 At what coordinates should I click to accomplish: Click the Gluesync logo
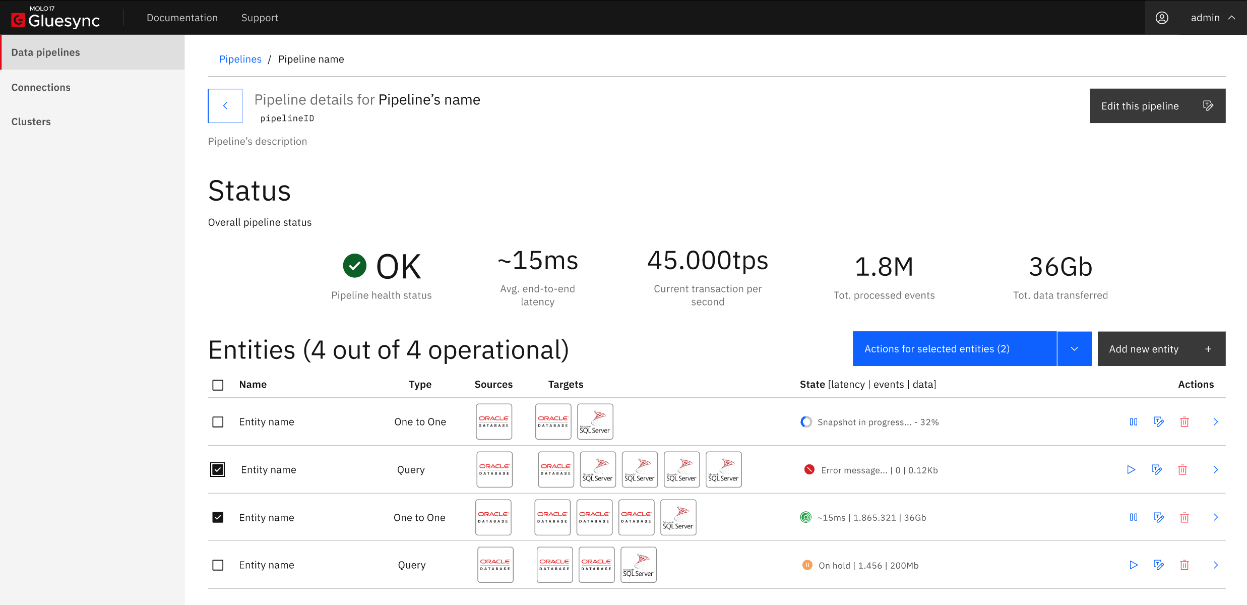55,18
